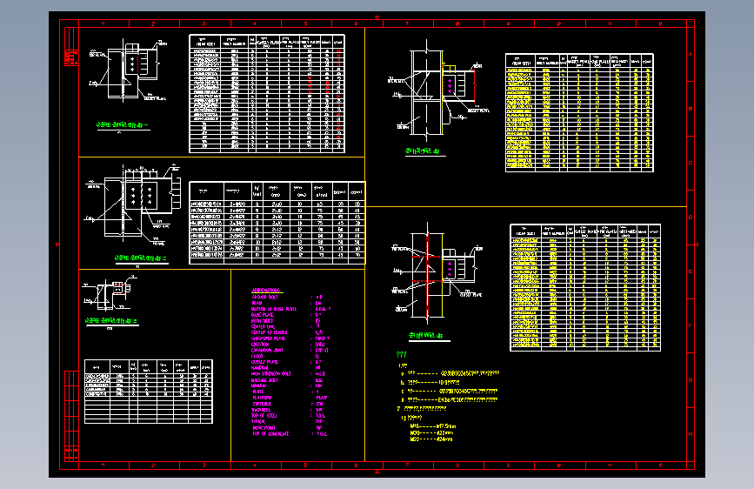Select the ANCHOR BOLT abbreviation row
754x489 pixels.
tap(287, 298)
